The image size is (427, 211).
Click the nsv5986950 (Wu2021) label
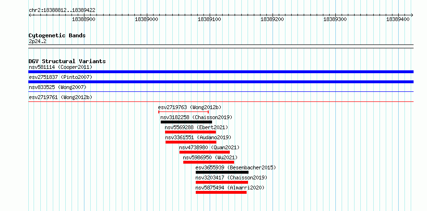pos(210,157)
